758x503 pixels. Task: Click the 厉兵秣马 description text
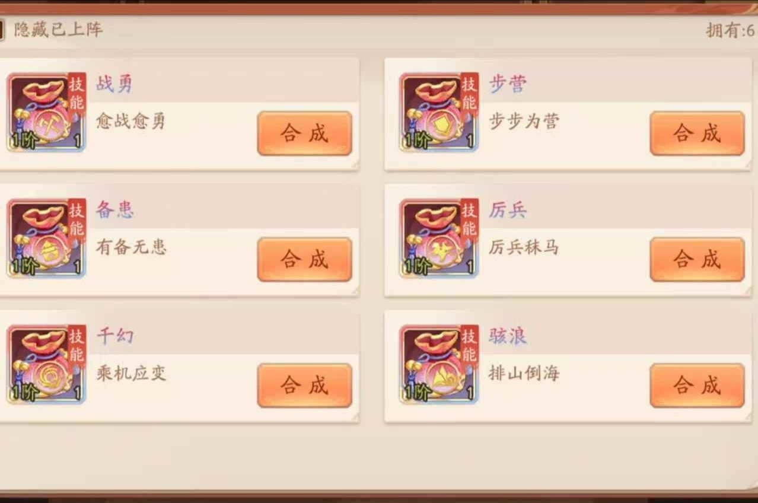(x=524, y=247)
